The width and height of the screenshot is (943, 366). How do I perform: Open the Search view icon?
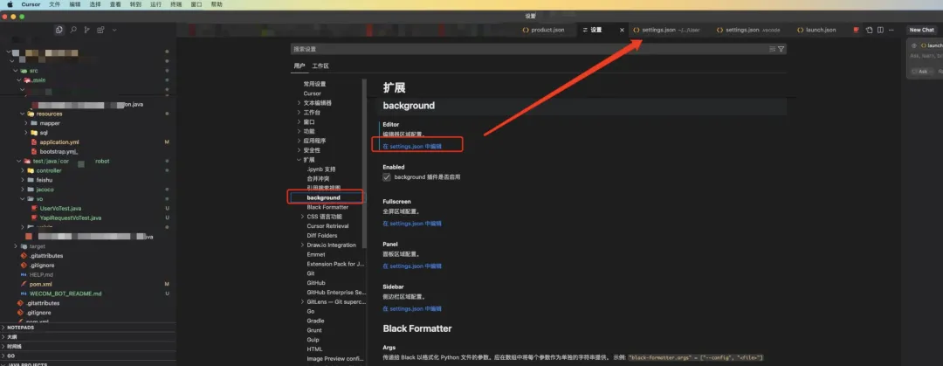(x=73, y=30)
